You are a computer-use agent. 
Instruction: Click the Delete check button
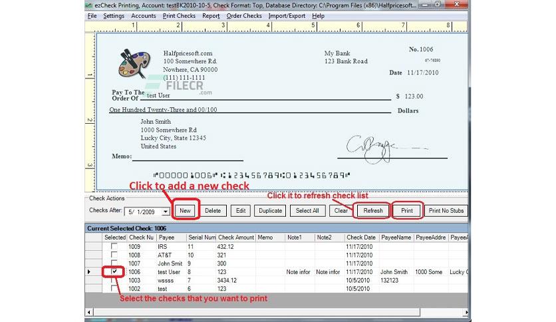tap(213, 211)
